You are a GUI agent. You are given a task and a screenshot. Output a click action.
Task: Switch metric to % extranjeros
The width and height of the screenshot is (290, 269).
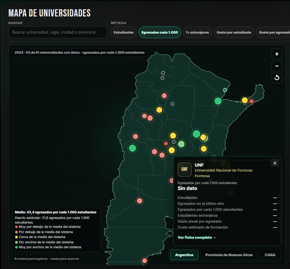(197, 32)
